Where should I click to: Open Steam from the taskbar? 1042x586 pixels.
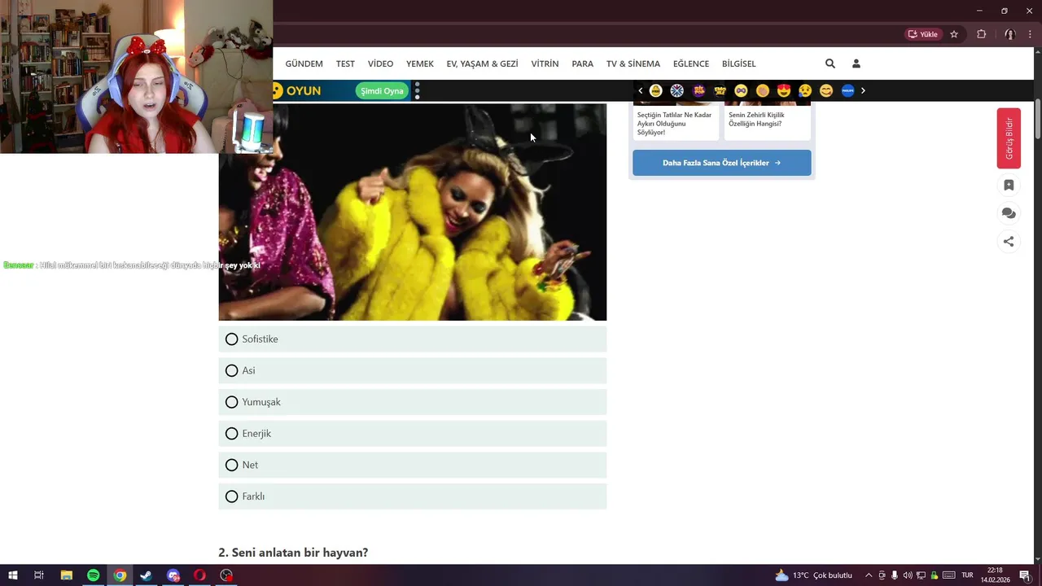click(147, 575)
